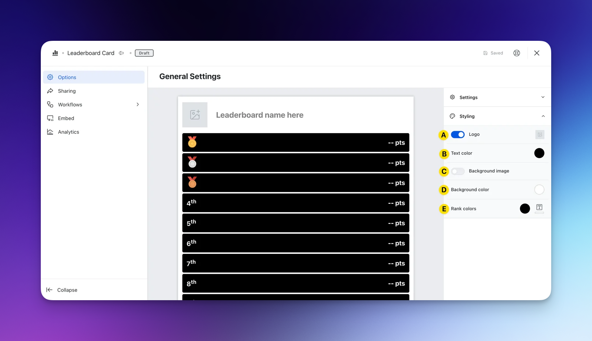
Task: Click the rename icon beside Leaderboard Card
Action: click(121, 53)
